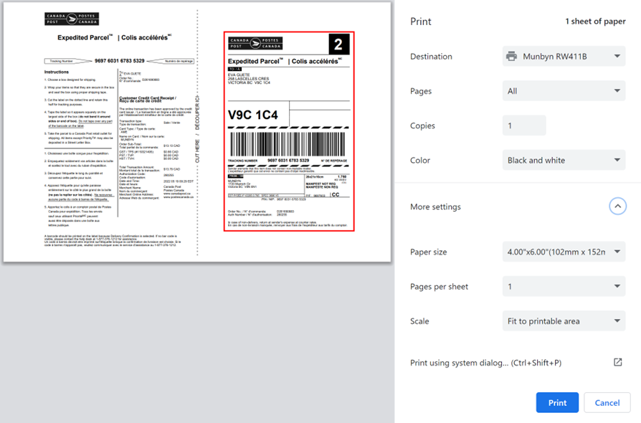Click the barcode on the shipping label
641x423 pixels.
[x=288, y=144]
